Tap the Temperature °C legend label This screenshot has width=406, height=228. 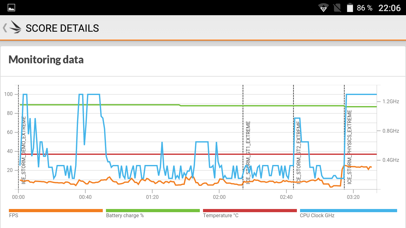pyautogui.click(x=221, y=216)
